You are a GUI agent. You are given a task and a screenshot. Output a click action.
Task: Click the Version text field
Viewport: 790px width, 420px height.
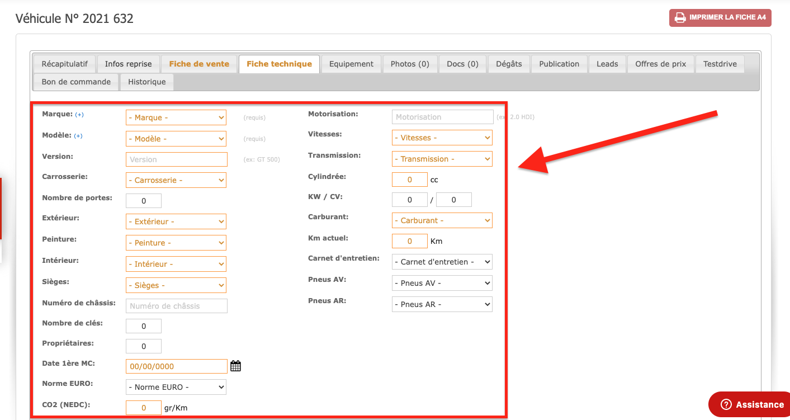pyautogui.click(x=177, y=159)
